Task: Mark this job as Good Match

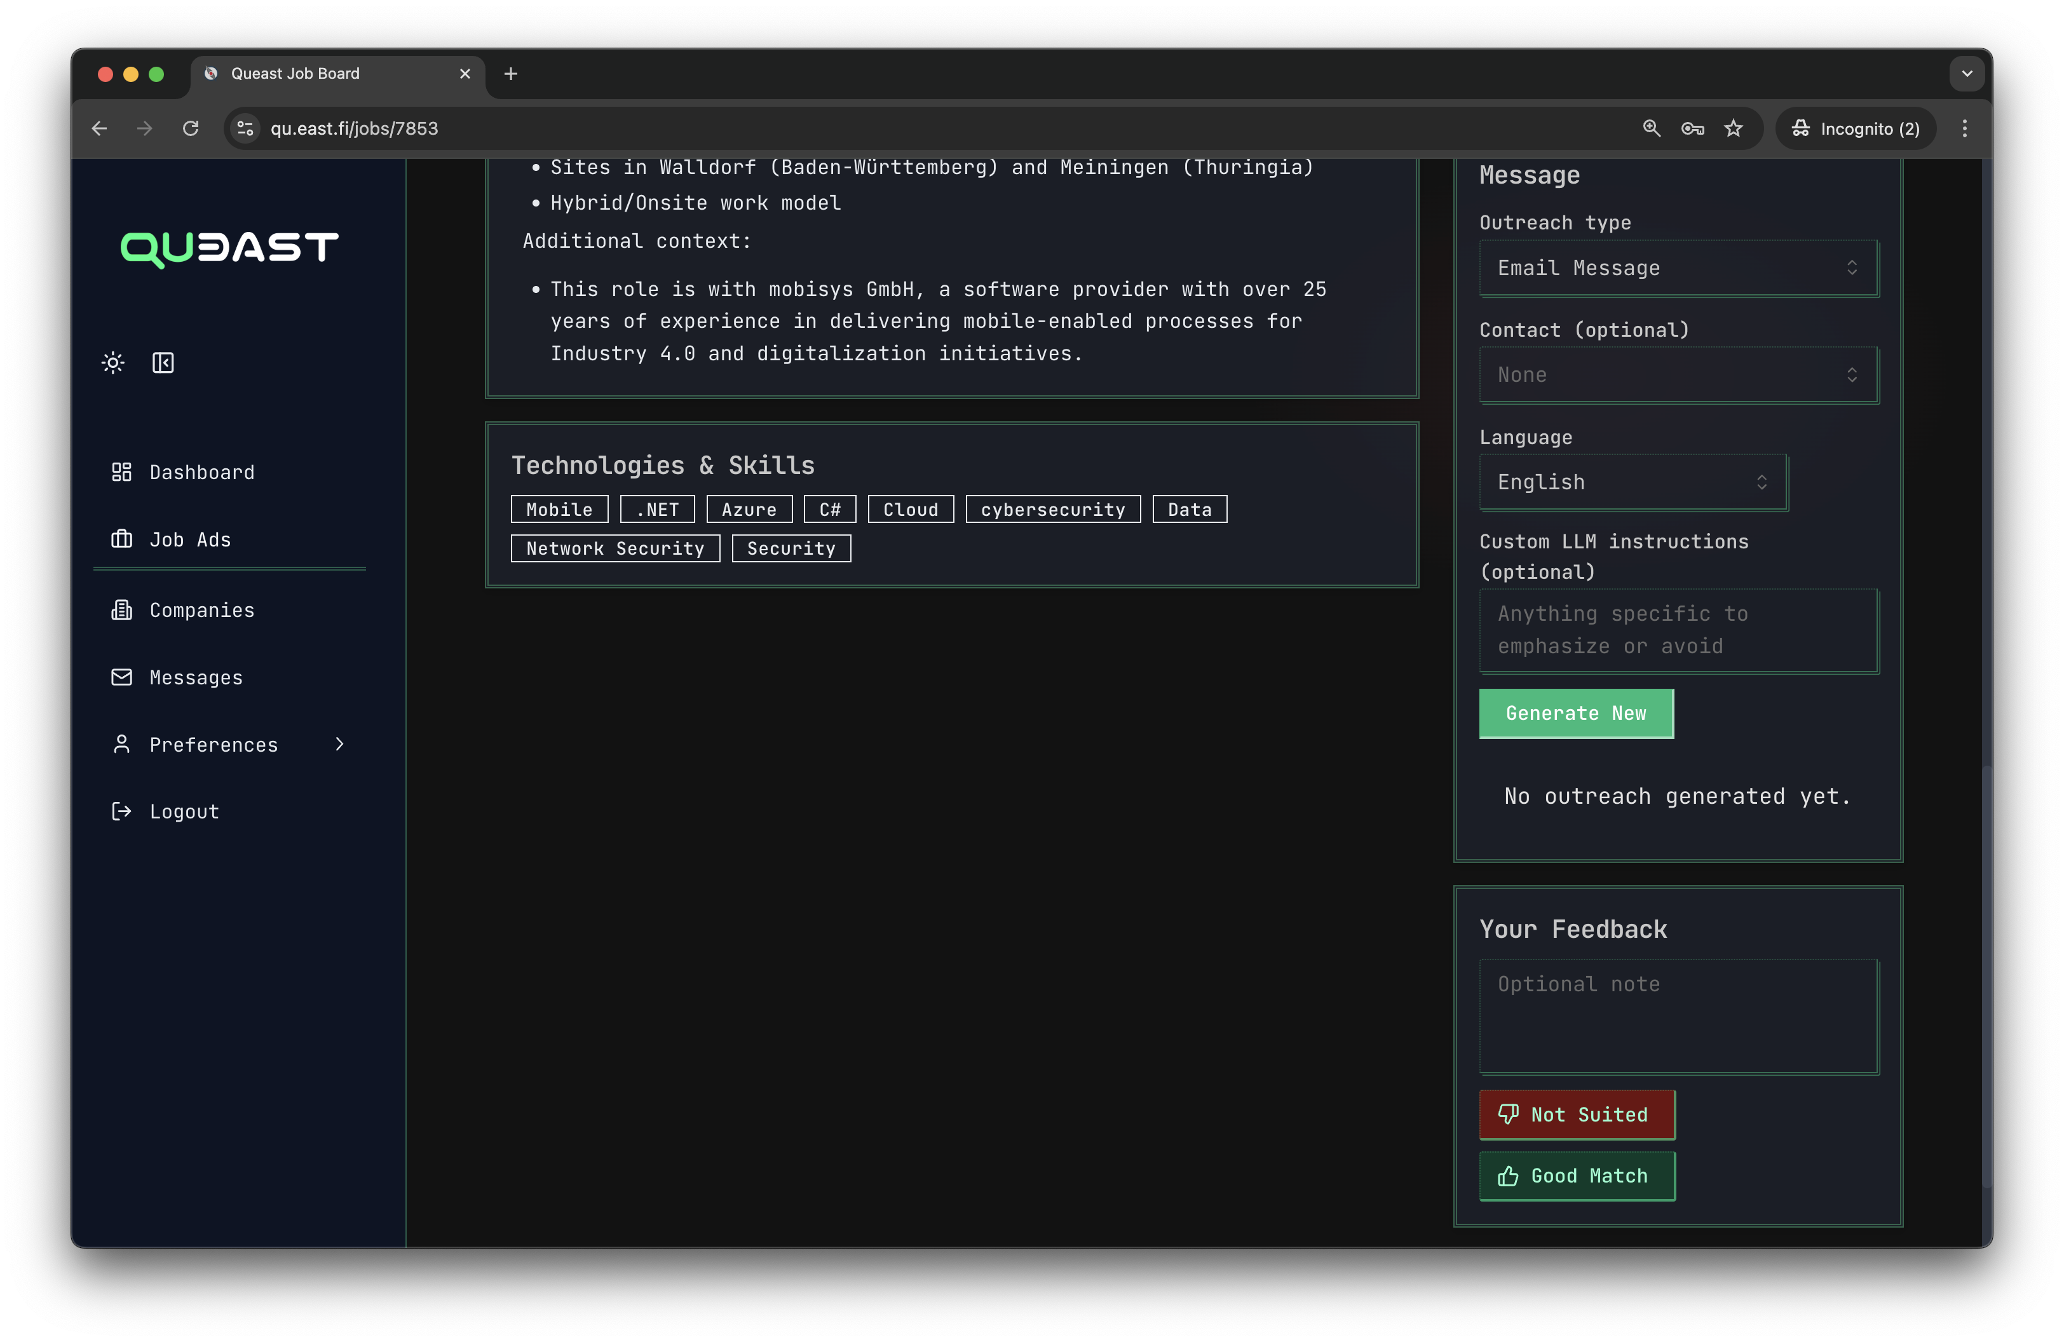Action: pyautogui.click(x=1577, y=1176)
